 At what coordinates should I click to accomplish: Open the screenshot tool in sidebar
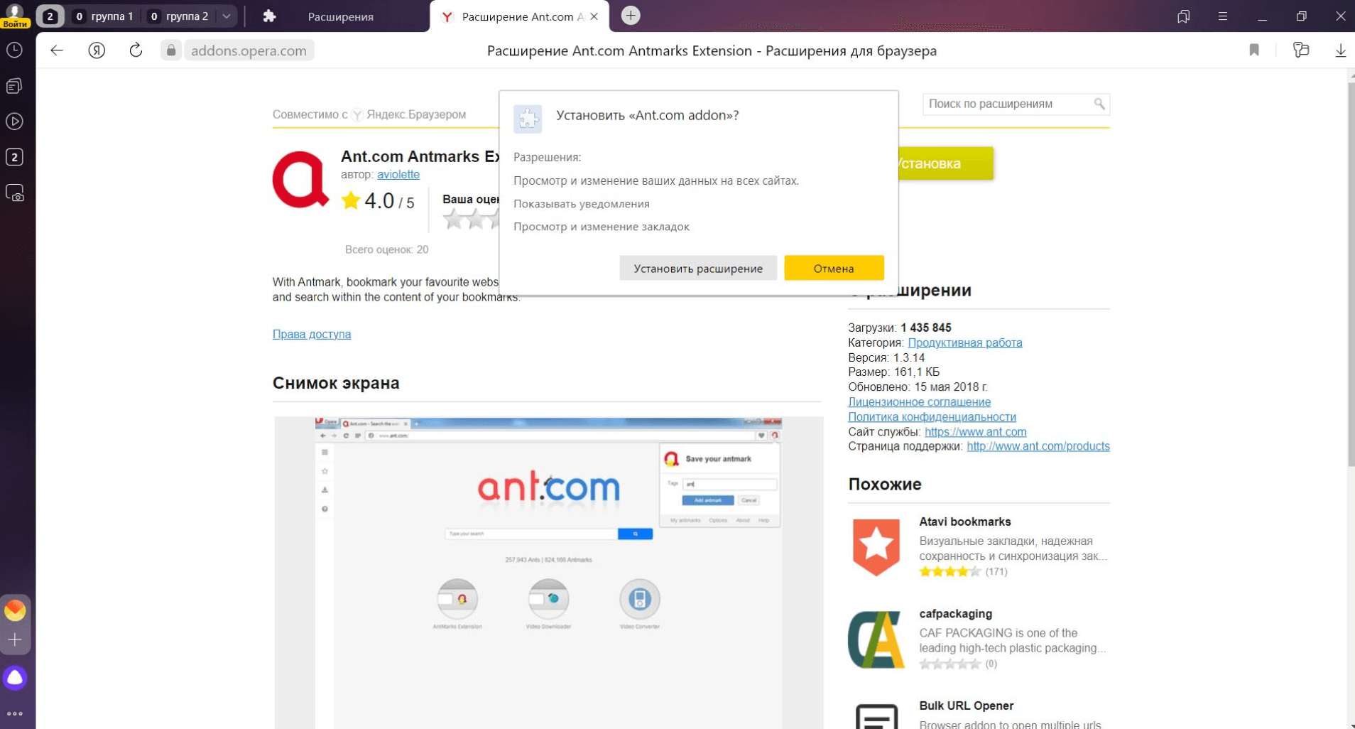click(x=15, y=193)
